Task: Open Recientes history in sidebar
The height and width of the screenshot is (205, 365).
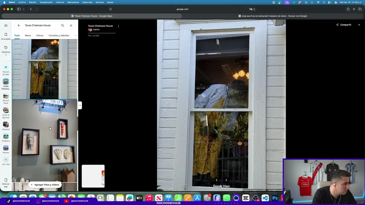Action: [6, 51]
